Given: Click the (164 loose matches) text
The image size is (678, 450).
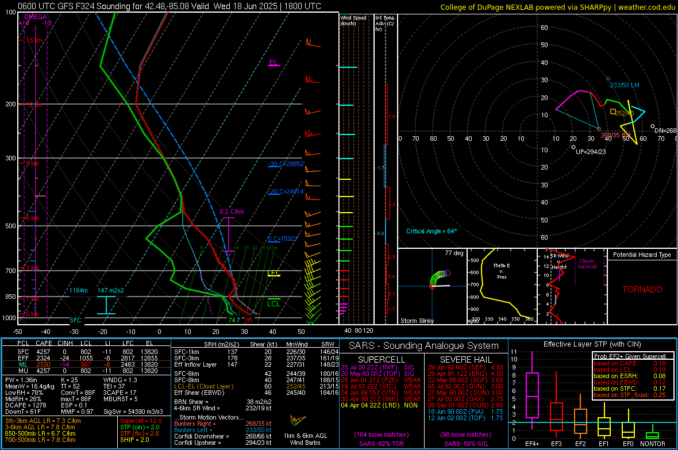Looking at the screenshot, I should (x=382, y=434).
